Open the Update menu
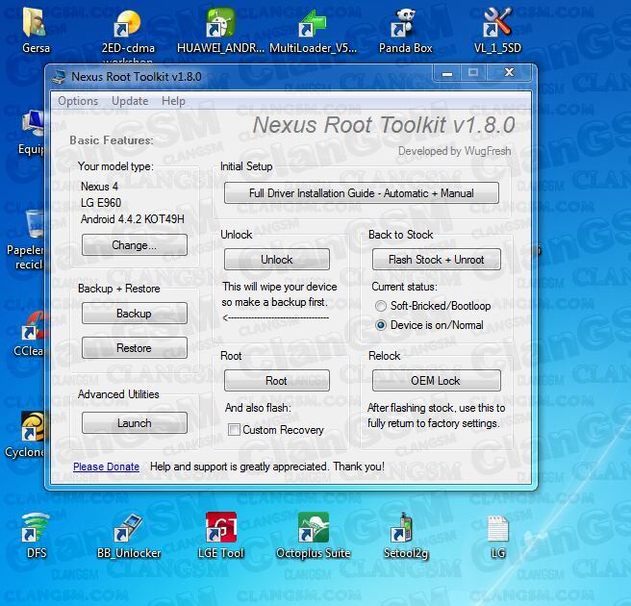Image resolution: width=631 pixels, height=606 pixels. pyautogui.click(x=130, y=101)
